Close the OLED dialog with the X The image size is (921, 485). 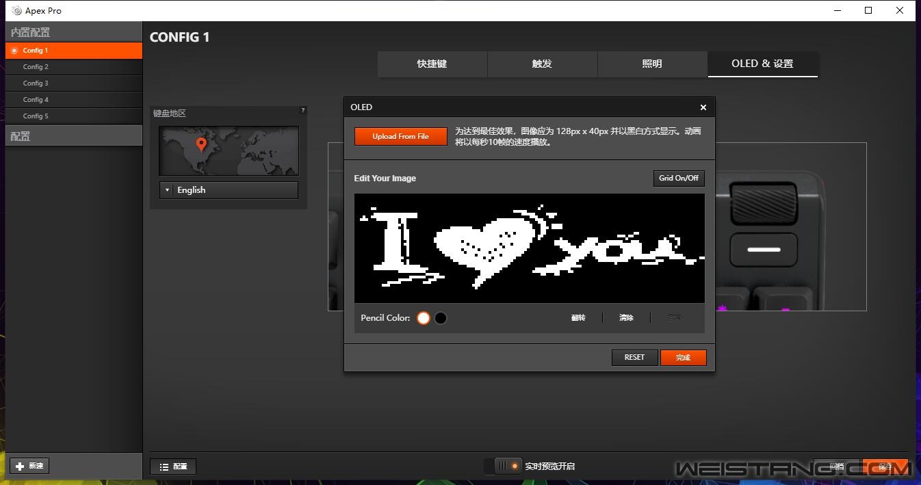703,107
